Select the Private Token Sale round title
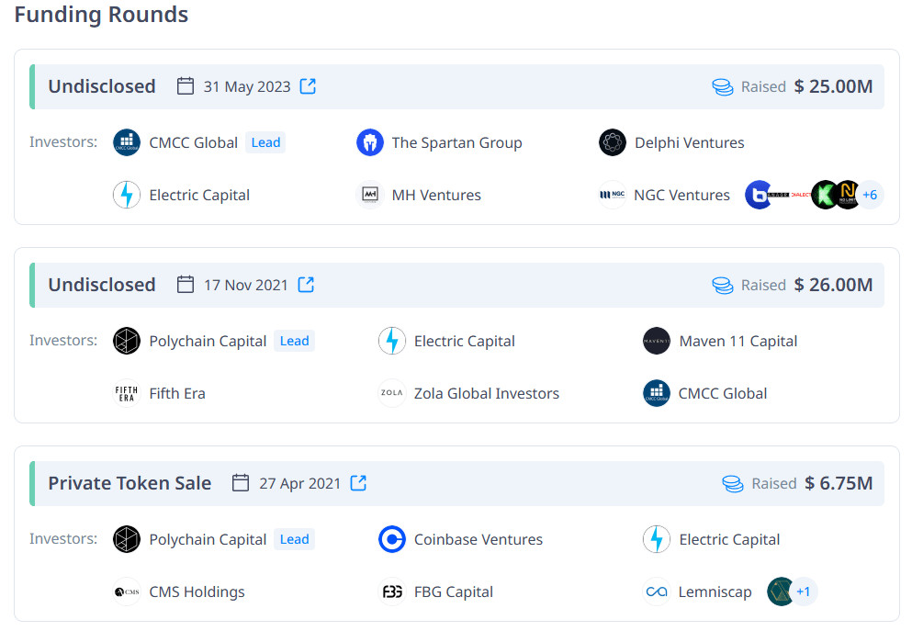Viewport: 912px width, 631px height. (129, 483)
